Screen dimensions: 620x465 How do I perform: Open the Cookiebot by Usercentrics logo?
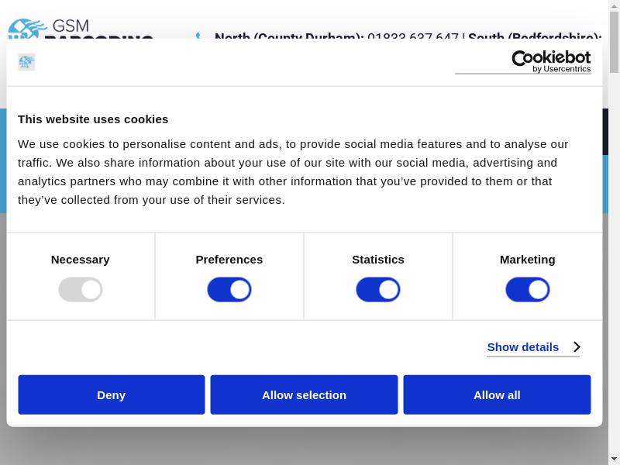[x=550, y=61]
